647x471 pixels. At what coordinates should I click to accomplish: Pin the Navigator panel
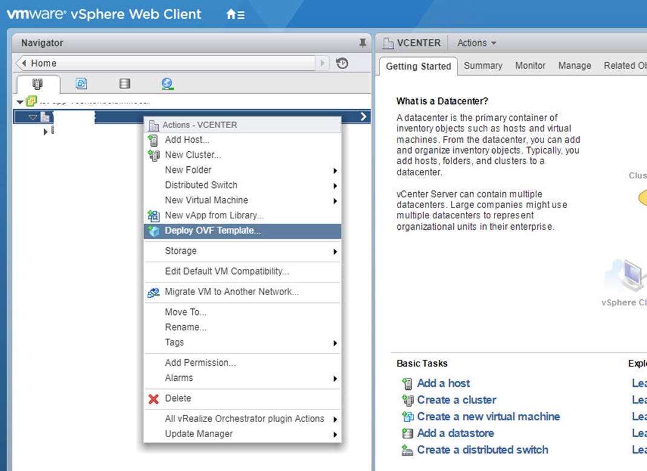tap(363, 43)
